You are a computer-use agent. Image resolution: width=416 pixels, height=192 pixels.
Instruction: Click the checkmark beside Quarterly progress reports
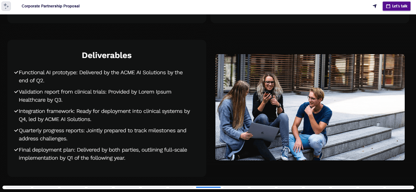point(16,130)
